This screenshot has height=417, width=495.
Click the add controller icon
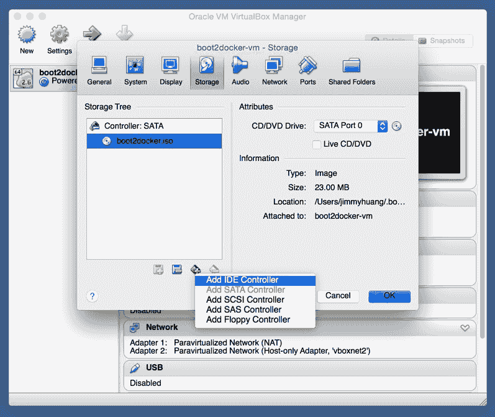(x=196, y=270)
